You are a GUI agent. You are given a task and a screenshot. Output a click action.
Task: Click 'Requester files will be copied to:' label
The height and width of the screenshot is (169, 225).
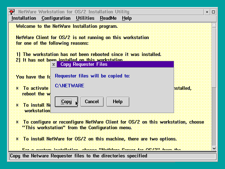92,76
